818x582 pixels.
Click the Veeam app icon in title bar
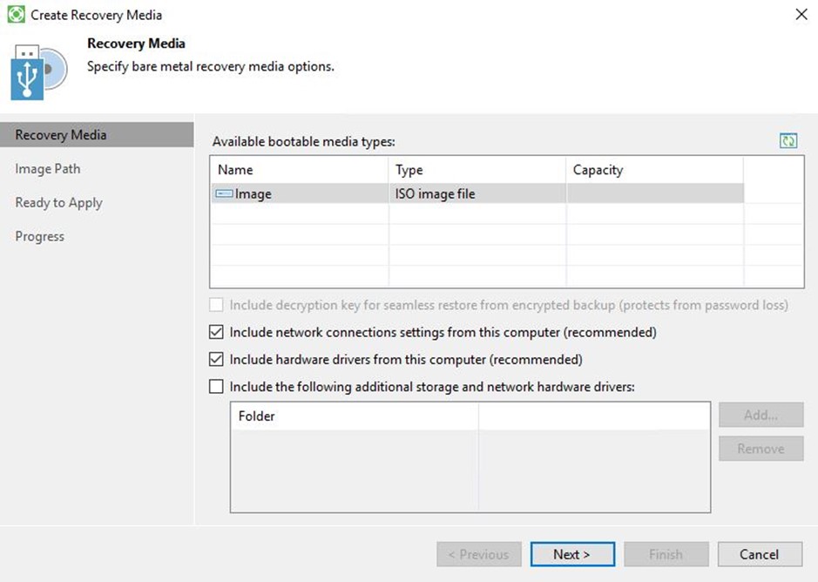(x=16, y=15)
